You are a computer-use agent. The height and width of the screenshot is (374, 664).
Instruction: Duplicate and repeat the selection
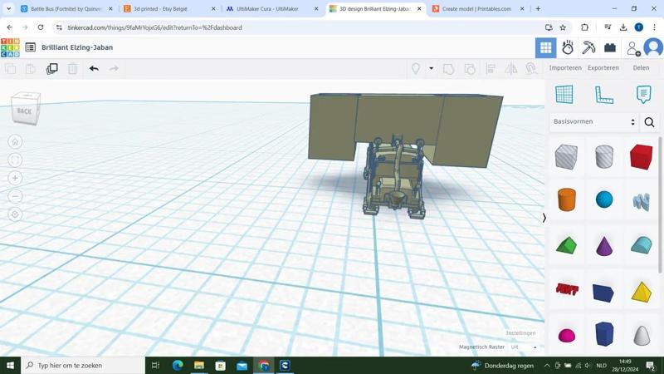(x=51, y=69)
